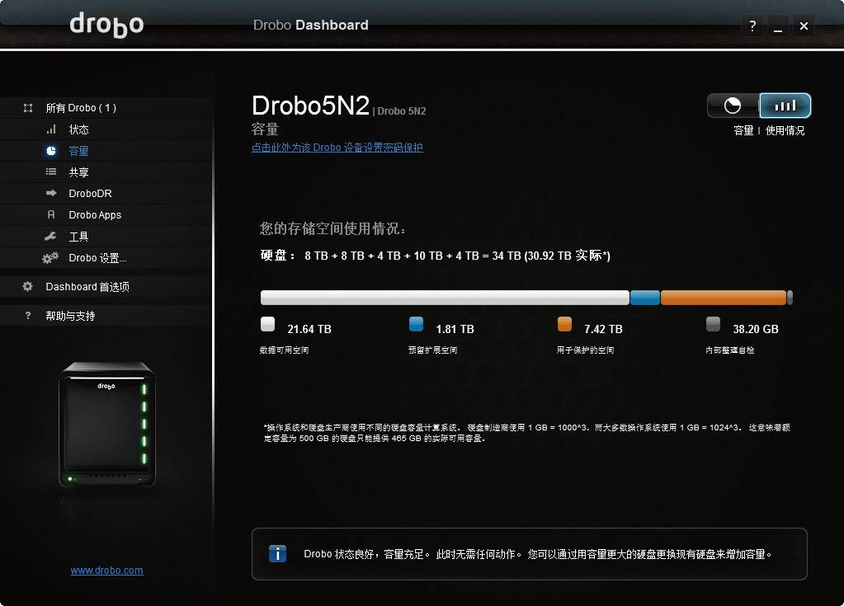Click the Drobo Apps icon
The image size is (844, 606).
51,214
